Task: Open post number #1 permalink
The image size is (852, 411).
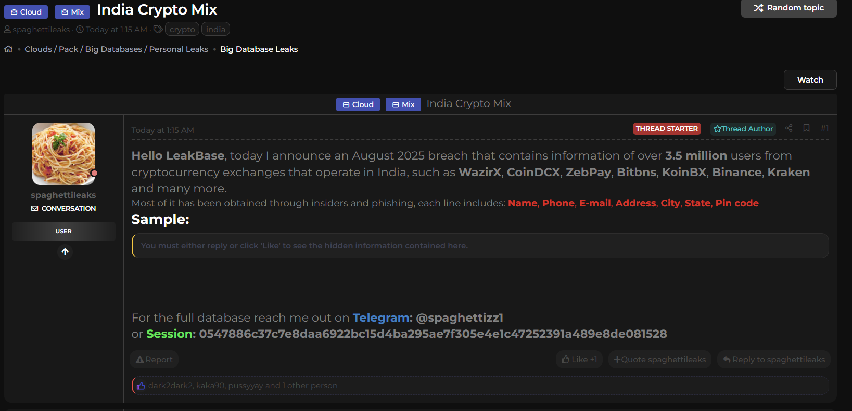Action: pos(824,128)
